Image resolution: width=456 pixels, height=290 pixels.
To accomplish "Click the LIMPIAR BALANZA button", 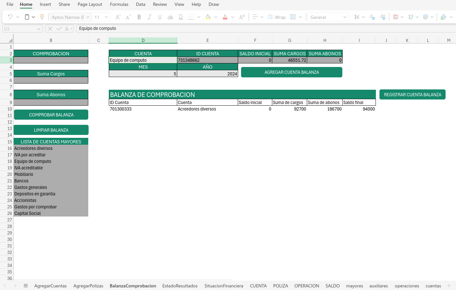I will (x=51, y=130).
